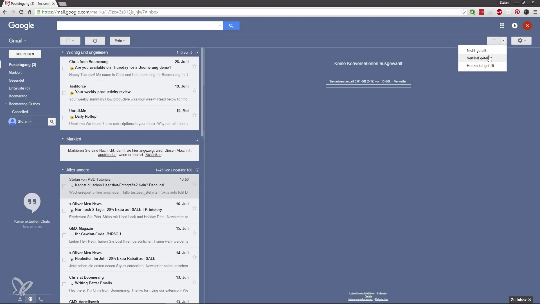Open the account avatar S

point(527,26)
